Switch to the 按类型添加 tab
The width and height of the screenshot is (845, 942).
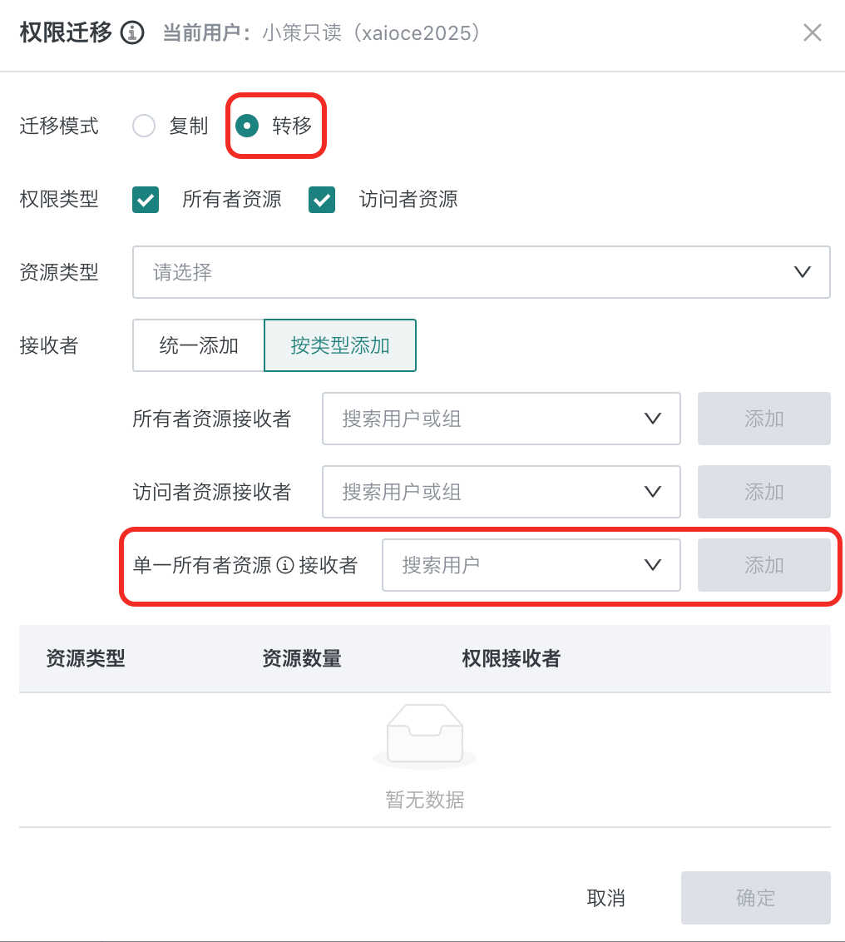pos(340,345)
